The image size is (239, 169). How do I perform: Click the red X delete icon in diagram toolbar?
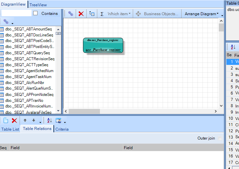[x=81, y=14]
